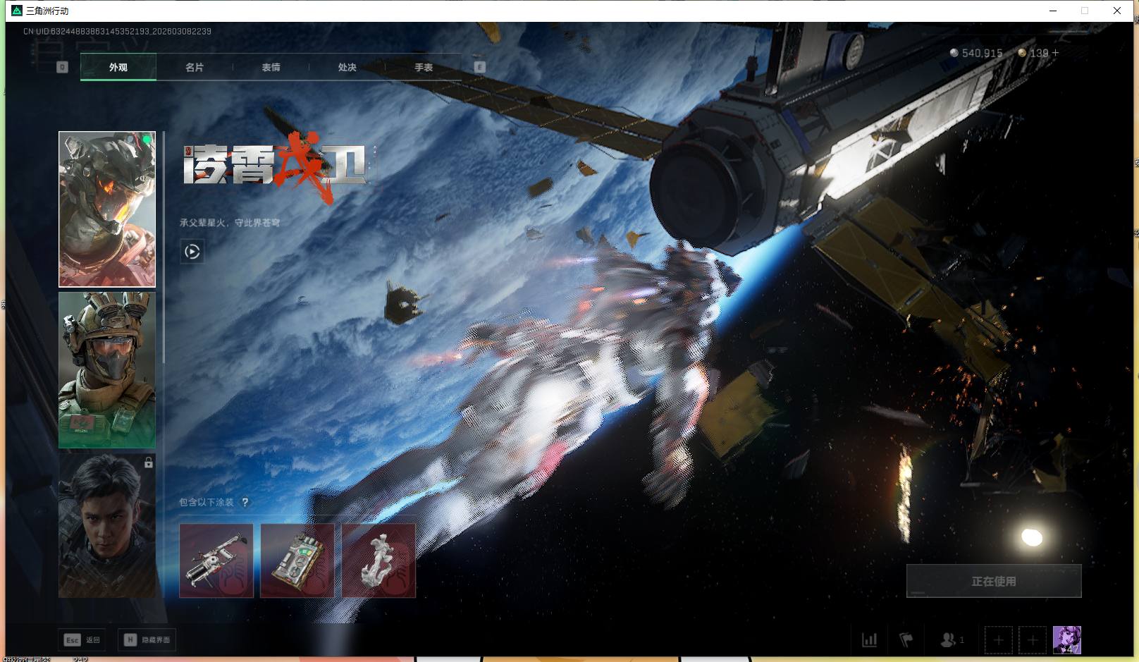The width and height of the screenshot is (1139, 662).
Task: Play the 凌霄戍卫 skin preview video
Action: point(192,252)
